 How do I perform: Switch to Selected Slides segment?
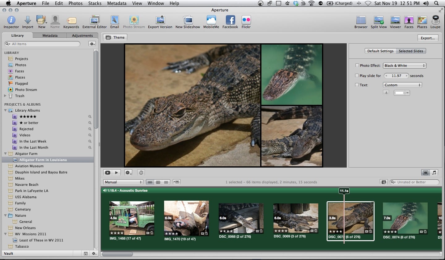(x=411, y=51)
